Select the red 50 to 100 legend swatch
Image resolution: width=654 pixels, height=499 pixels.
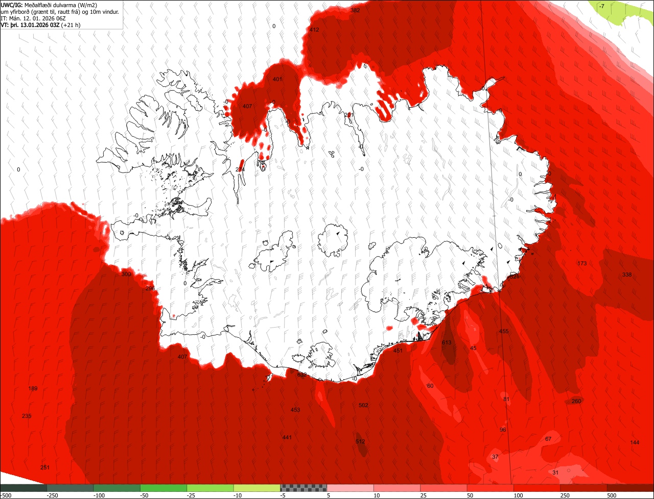click(491, 488)
